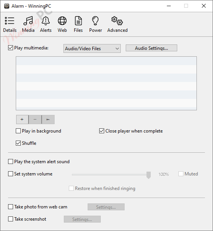The image size is (213, 231).
Task: Tick the Set system volume checkbox
Action: coord(10,174)
